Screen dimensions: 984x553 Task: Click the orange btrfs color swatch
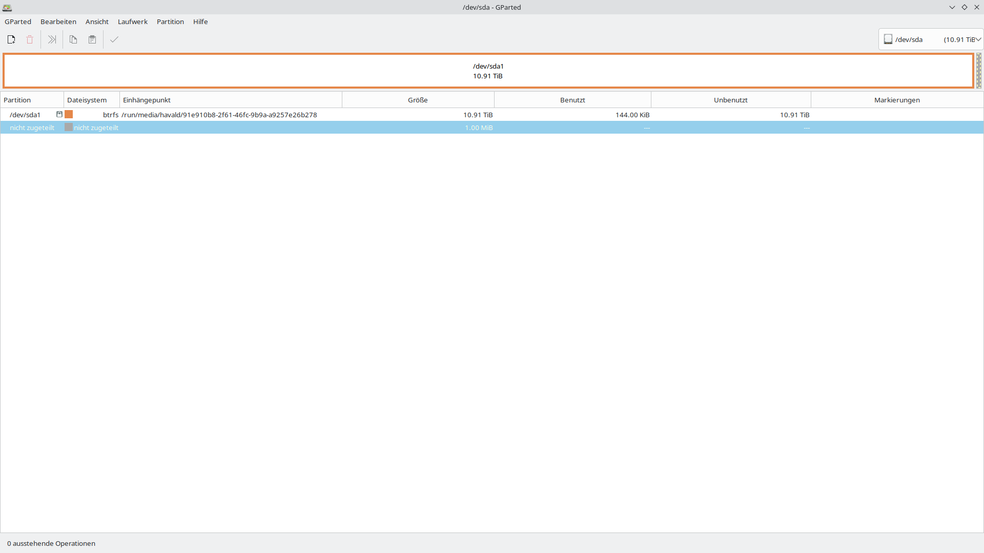69,115
